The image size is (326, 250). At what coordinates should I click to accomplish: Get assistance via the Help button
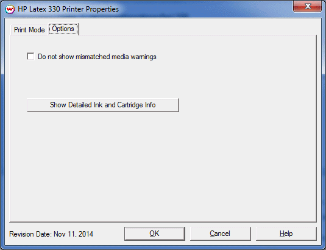click(286, 234)
